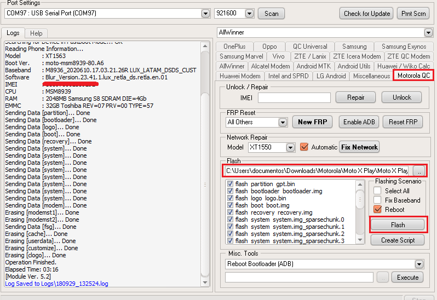This screenshot has width=437, height=300.
Task: Expand the AllWinner module dropdown
Action: coord(428,33)
